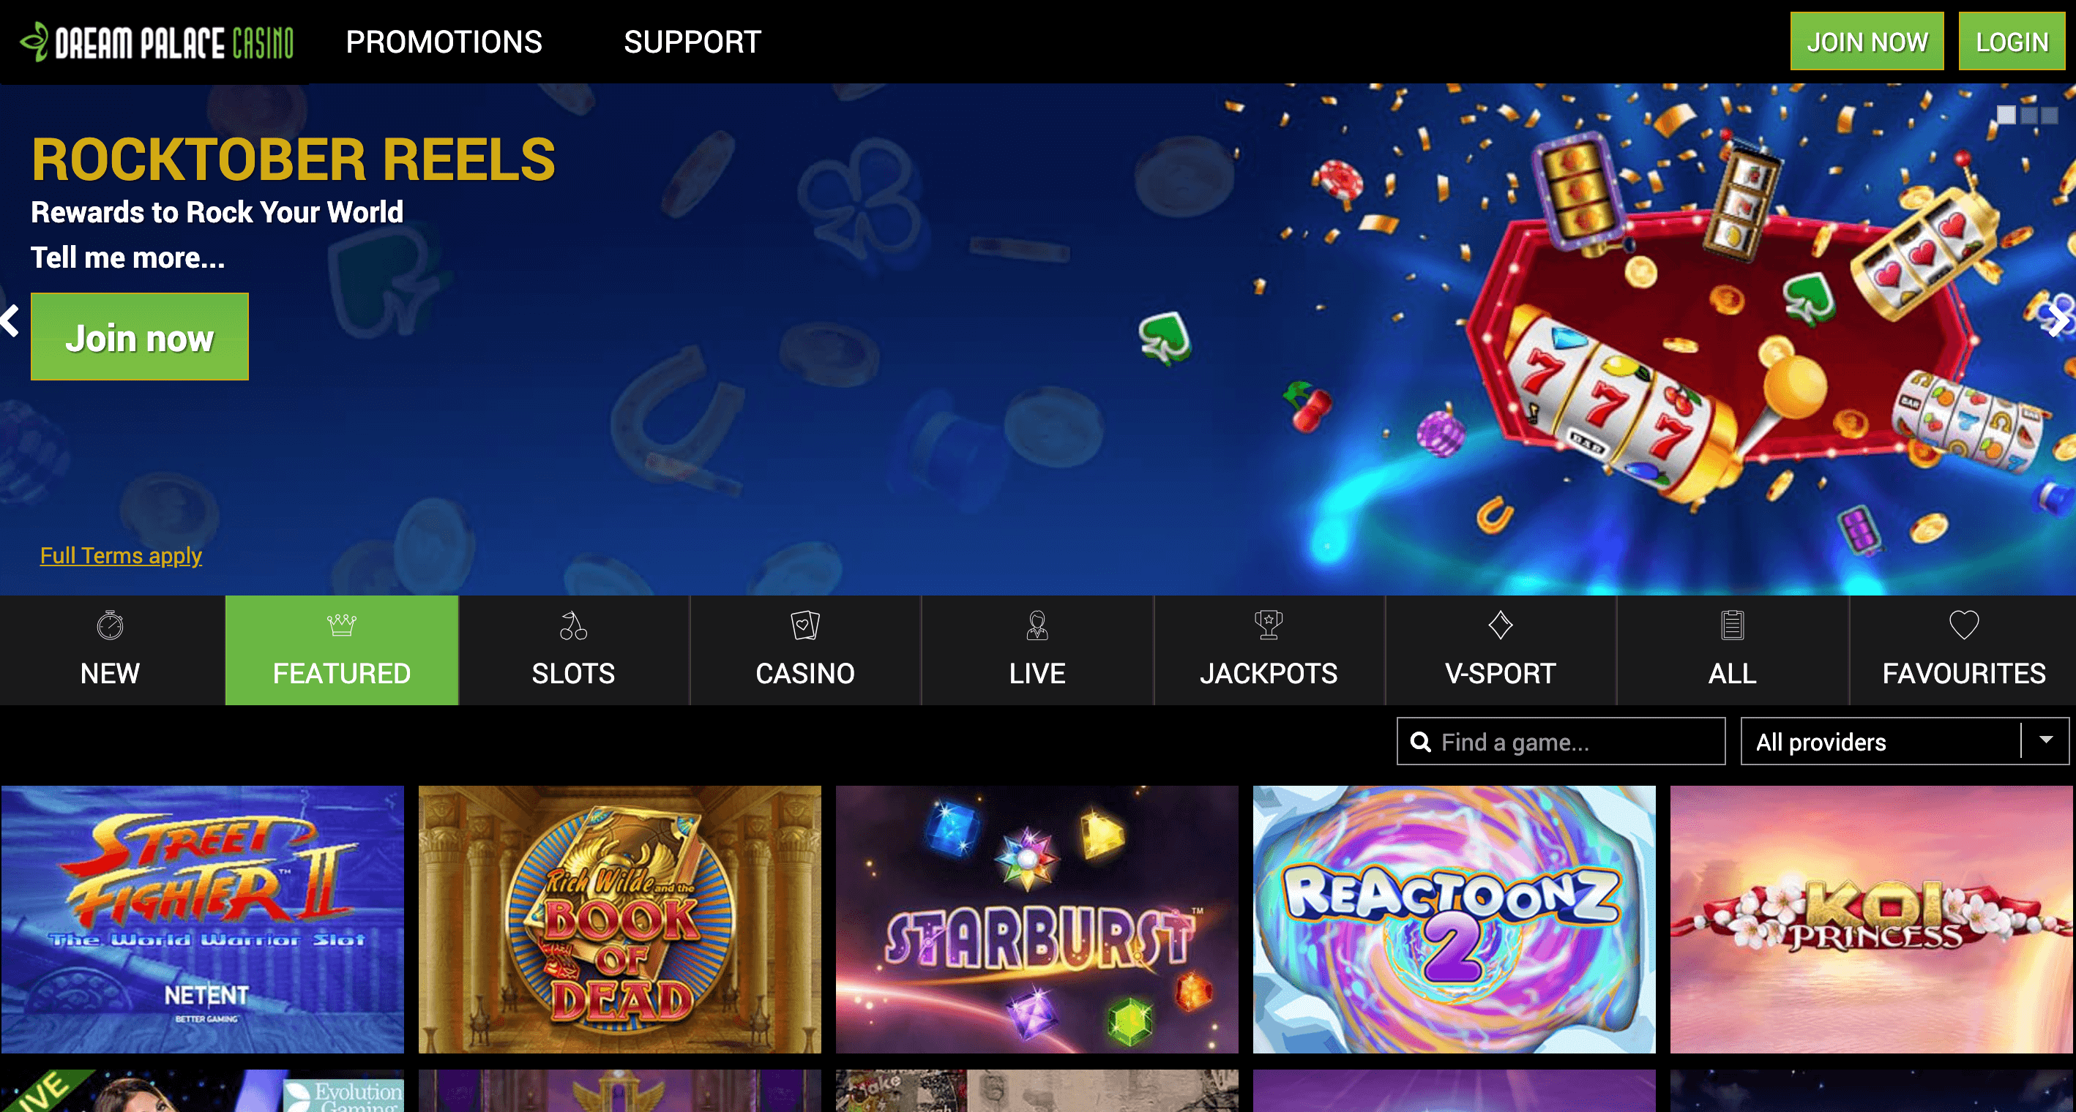
Task: Open the LIVE dealer icon
Action: point(1037,625)
